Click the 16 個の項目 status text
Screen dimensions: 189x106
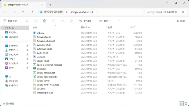pos(8,103)
